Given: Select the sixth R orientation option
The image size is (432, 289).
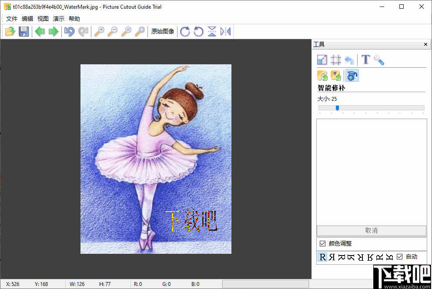Looking at the screenshot, I should (370, 257).
